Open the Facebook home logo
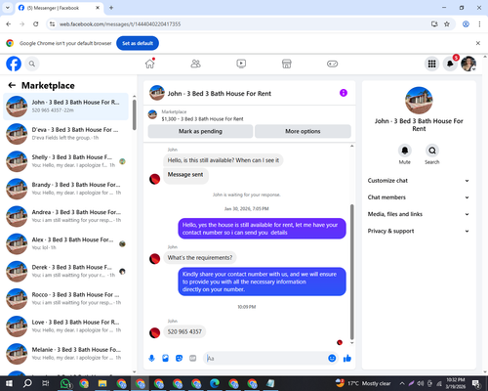 click(x=14, y=64)
